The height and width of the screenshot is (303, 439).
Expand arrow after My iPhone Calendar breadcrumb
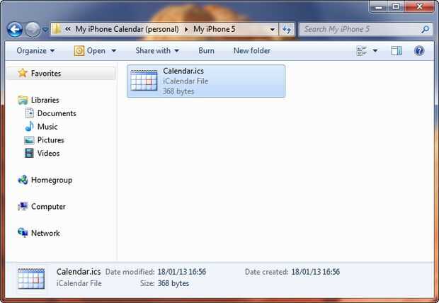click(186, 29)
